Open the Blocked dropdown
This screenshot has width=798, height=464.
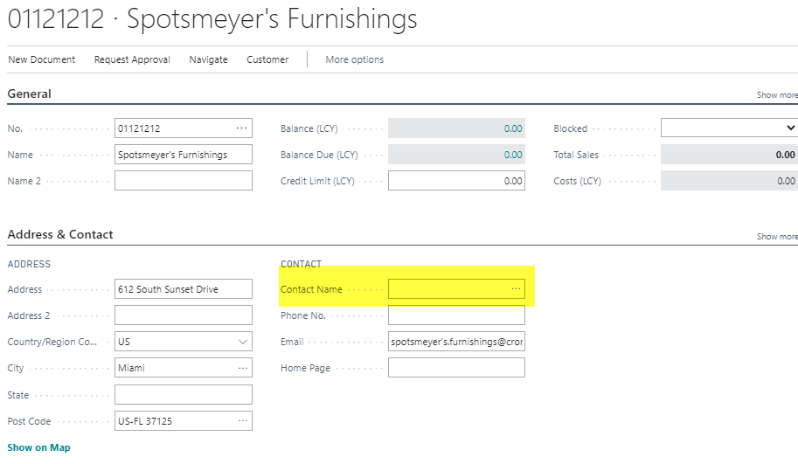click(x=790, y=128)
